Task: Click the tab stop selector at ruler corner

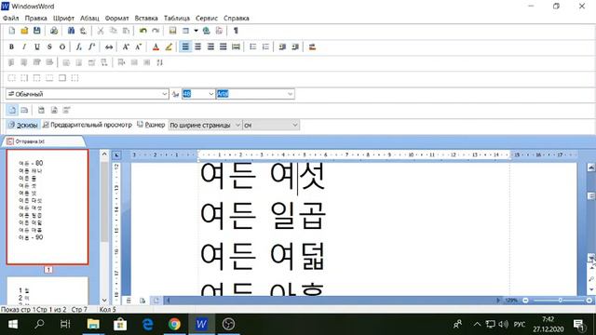Action: tap(116, 155)
